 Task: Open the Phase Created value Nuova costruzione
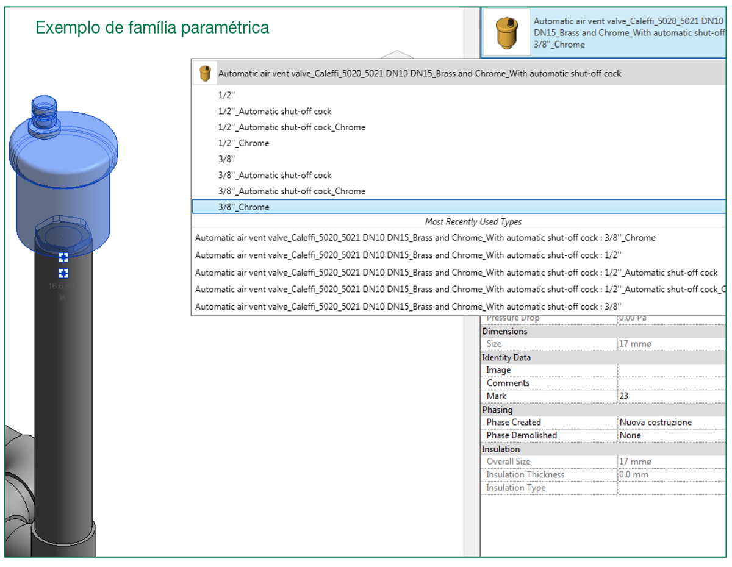672,423
